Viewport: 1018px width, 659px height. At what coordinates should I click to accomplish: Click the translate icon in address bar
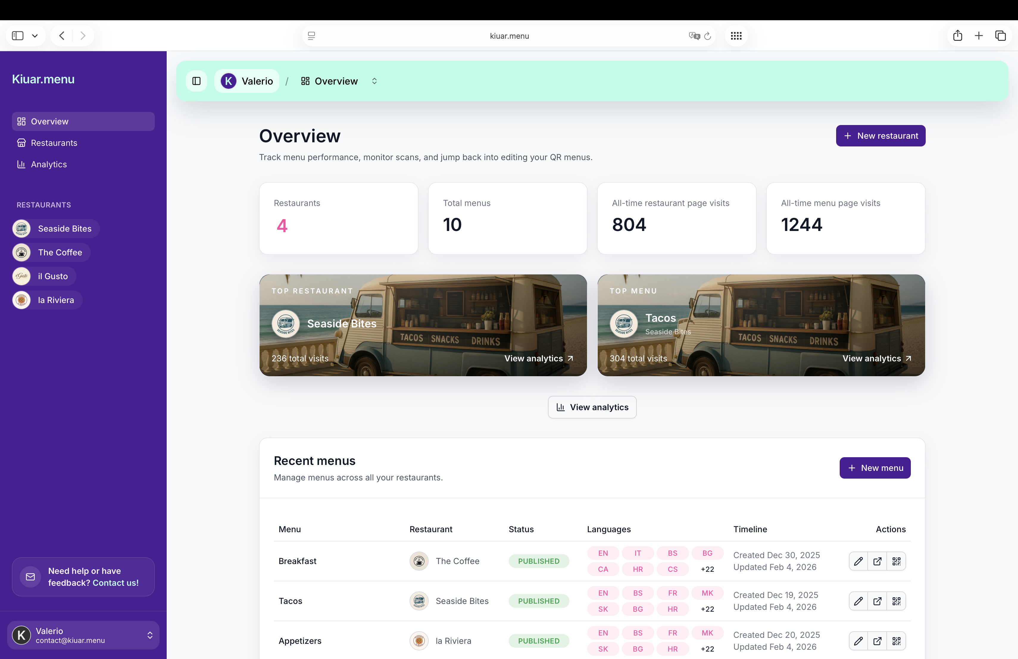(694, 36)
